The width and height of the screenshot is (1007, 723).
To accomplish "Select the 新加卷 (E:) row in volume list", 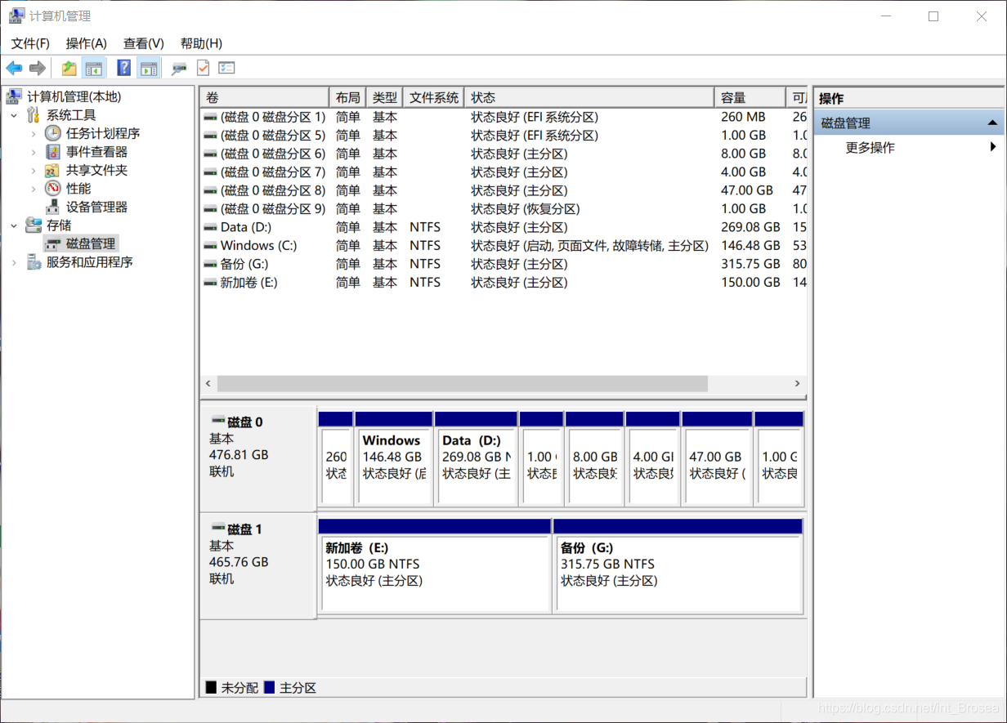I will tap(503, 283).
